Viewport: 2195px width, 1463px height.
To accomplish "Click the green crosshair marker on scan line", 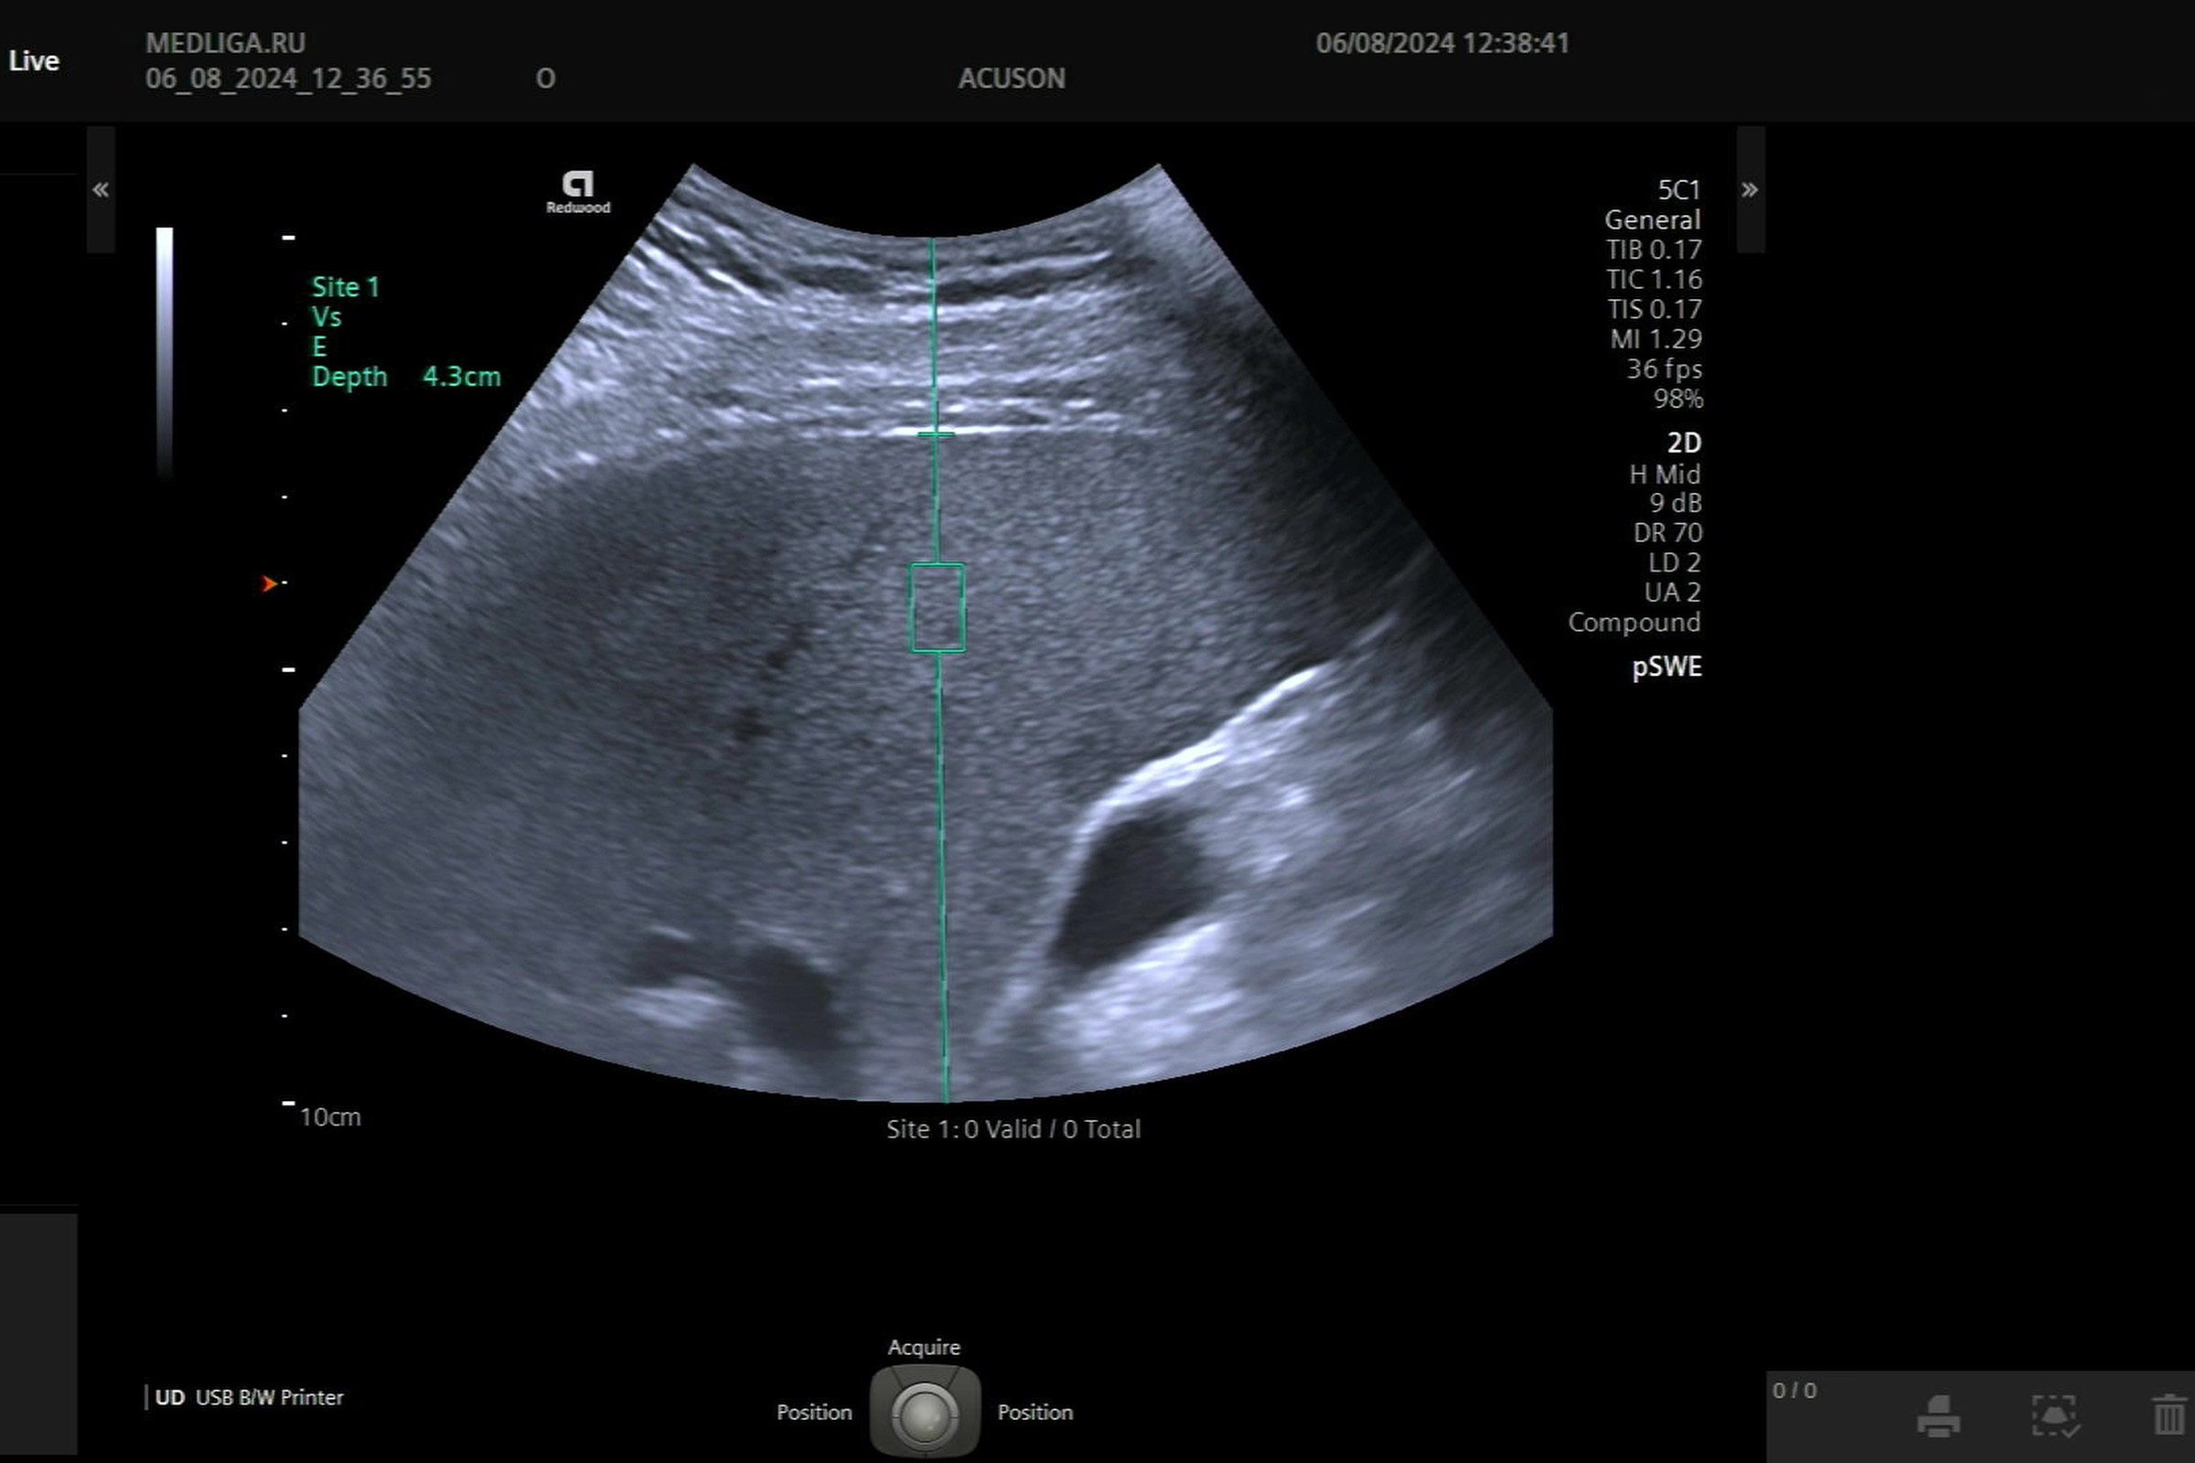I will click(x=935, y=435).
